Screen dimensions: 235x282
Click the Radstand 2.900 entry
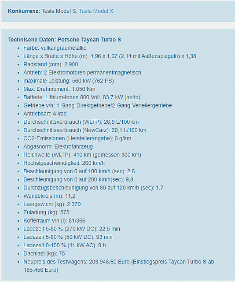pos(51,64)
